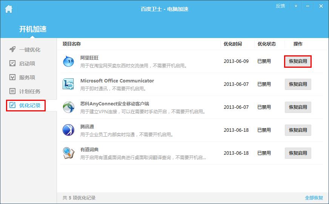Click the 全部恢复 link
Image resolution: width=329 pixels, height=204 pixels.
314,198
